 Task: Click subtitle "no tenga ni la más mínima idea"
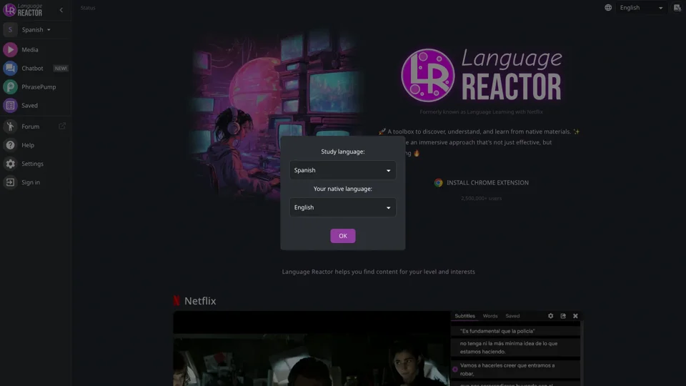515,347
